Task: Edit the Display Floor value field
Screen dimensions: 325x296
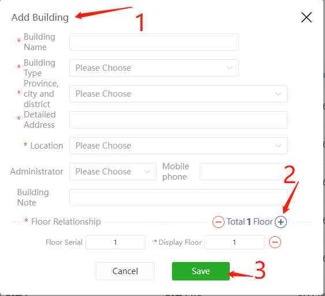Action: [234, 242]
